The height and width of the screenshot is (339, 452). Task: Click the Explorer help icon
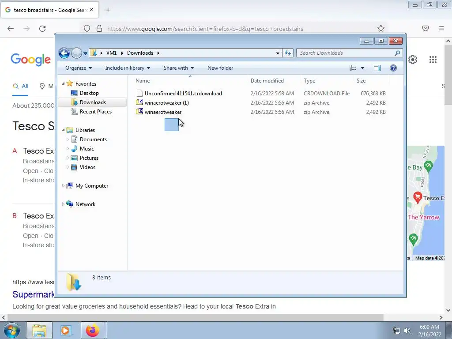(x=393, y=68)
